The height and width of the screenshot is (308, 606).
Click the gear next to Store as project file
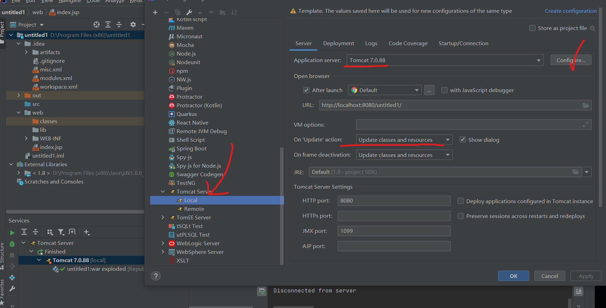(x=593, y=28)
